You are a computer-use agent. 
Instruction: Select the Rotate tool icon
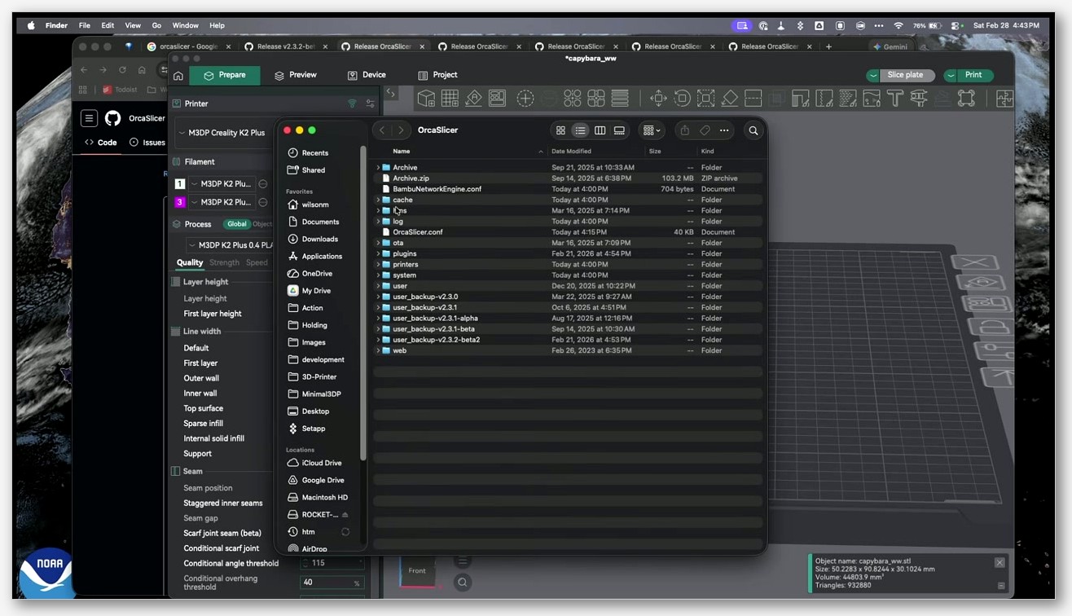[x=682, y=99]
